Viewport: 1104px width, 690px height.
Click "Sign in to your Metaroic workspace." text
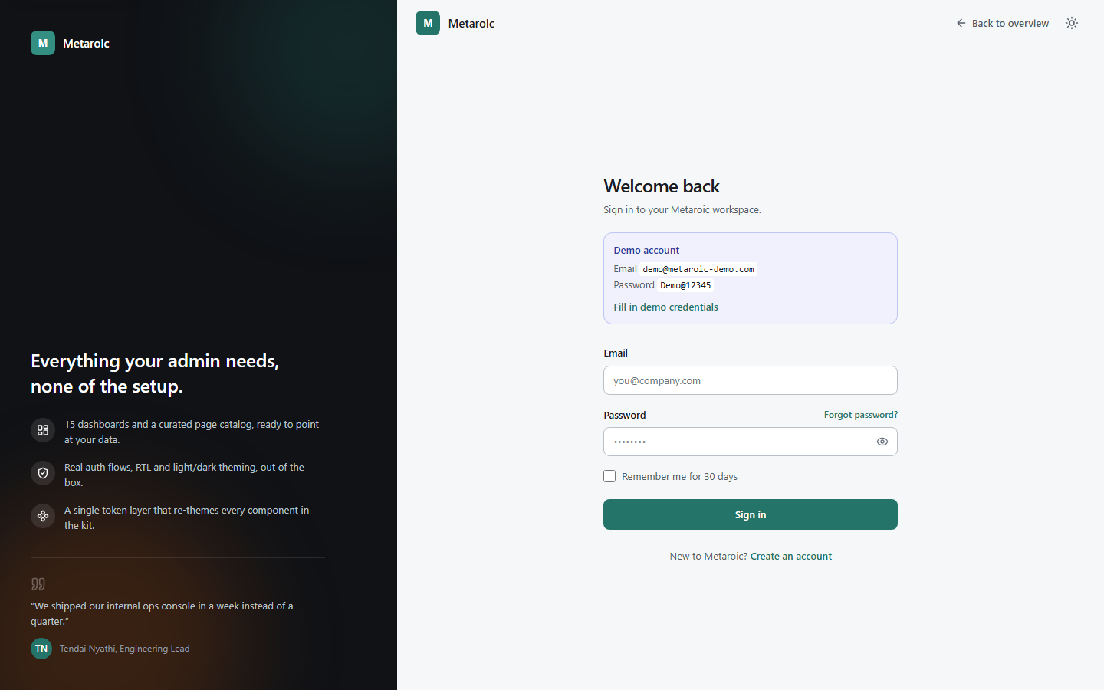(682, 210)
